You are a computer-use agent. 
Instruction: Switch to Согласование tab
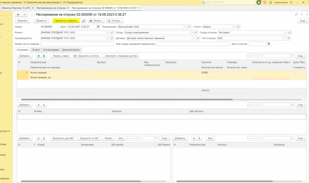pyautogui.click(x=51, y=50)
